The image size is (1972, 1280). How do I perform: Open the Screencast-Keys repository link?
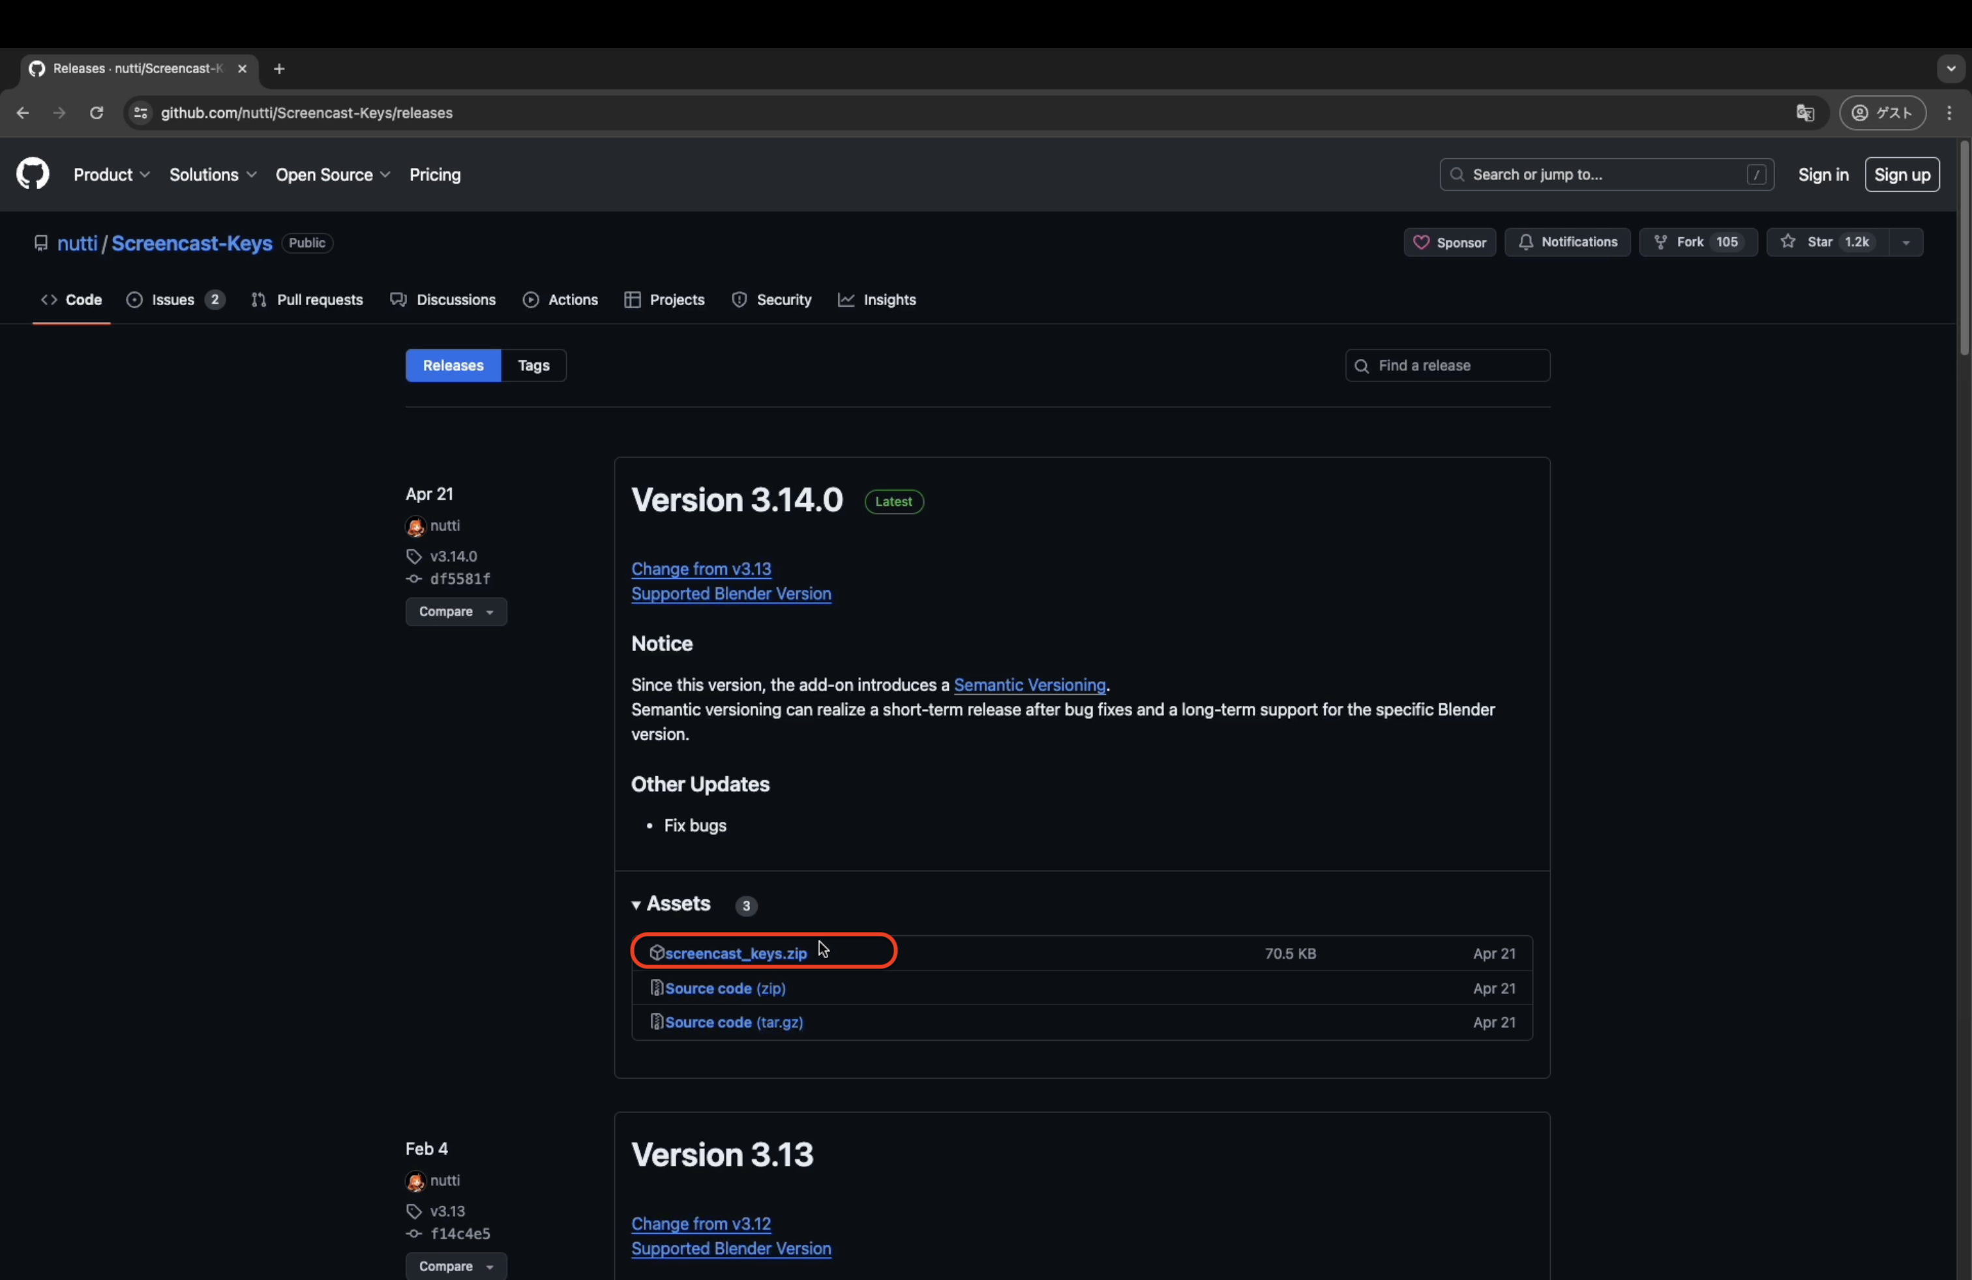tap(192, 243)
